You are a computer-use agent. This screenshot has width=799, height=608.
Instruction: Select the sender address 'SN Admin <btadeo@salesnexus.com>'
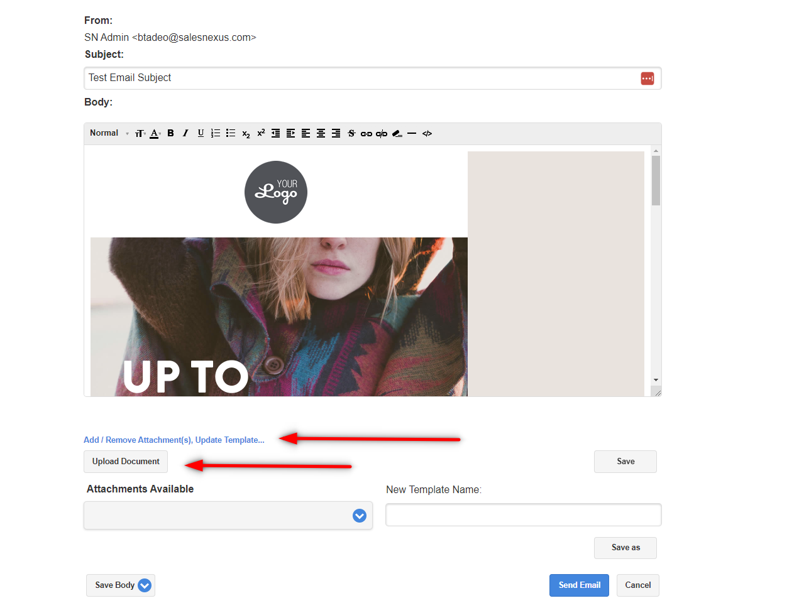click(170, 38)
